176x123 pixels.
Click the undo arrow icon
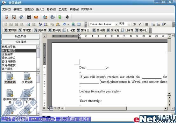tap(64, 24)
